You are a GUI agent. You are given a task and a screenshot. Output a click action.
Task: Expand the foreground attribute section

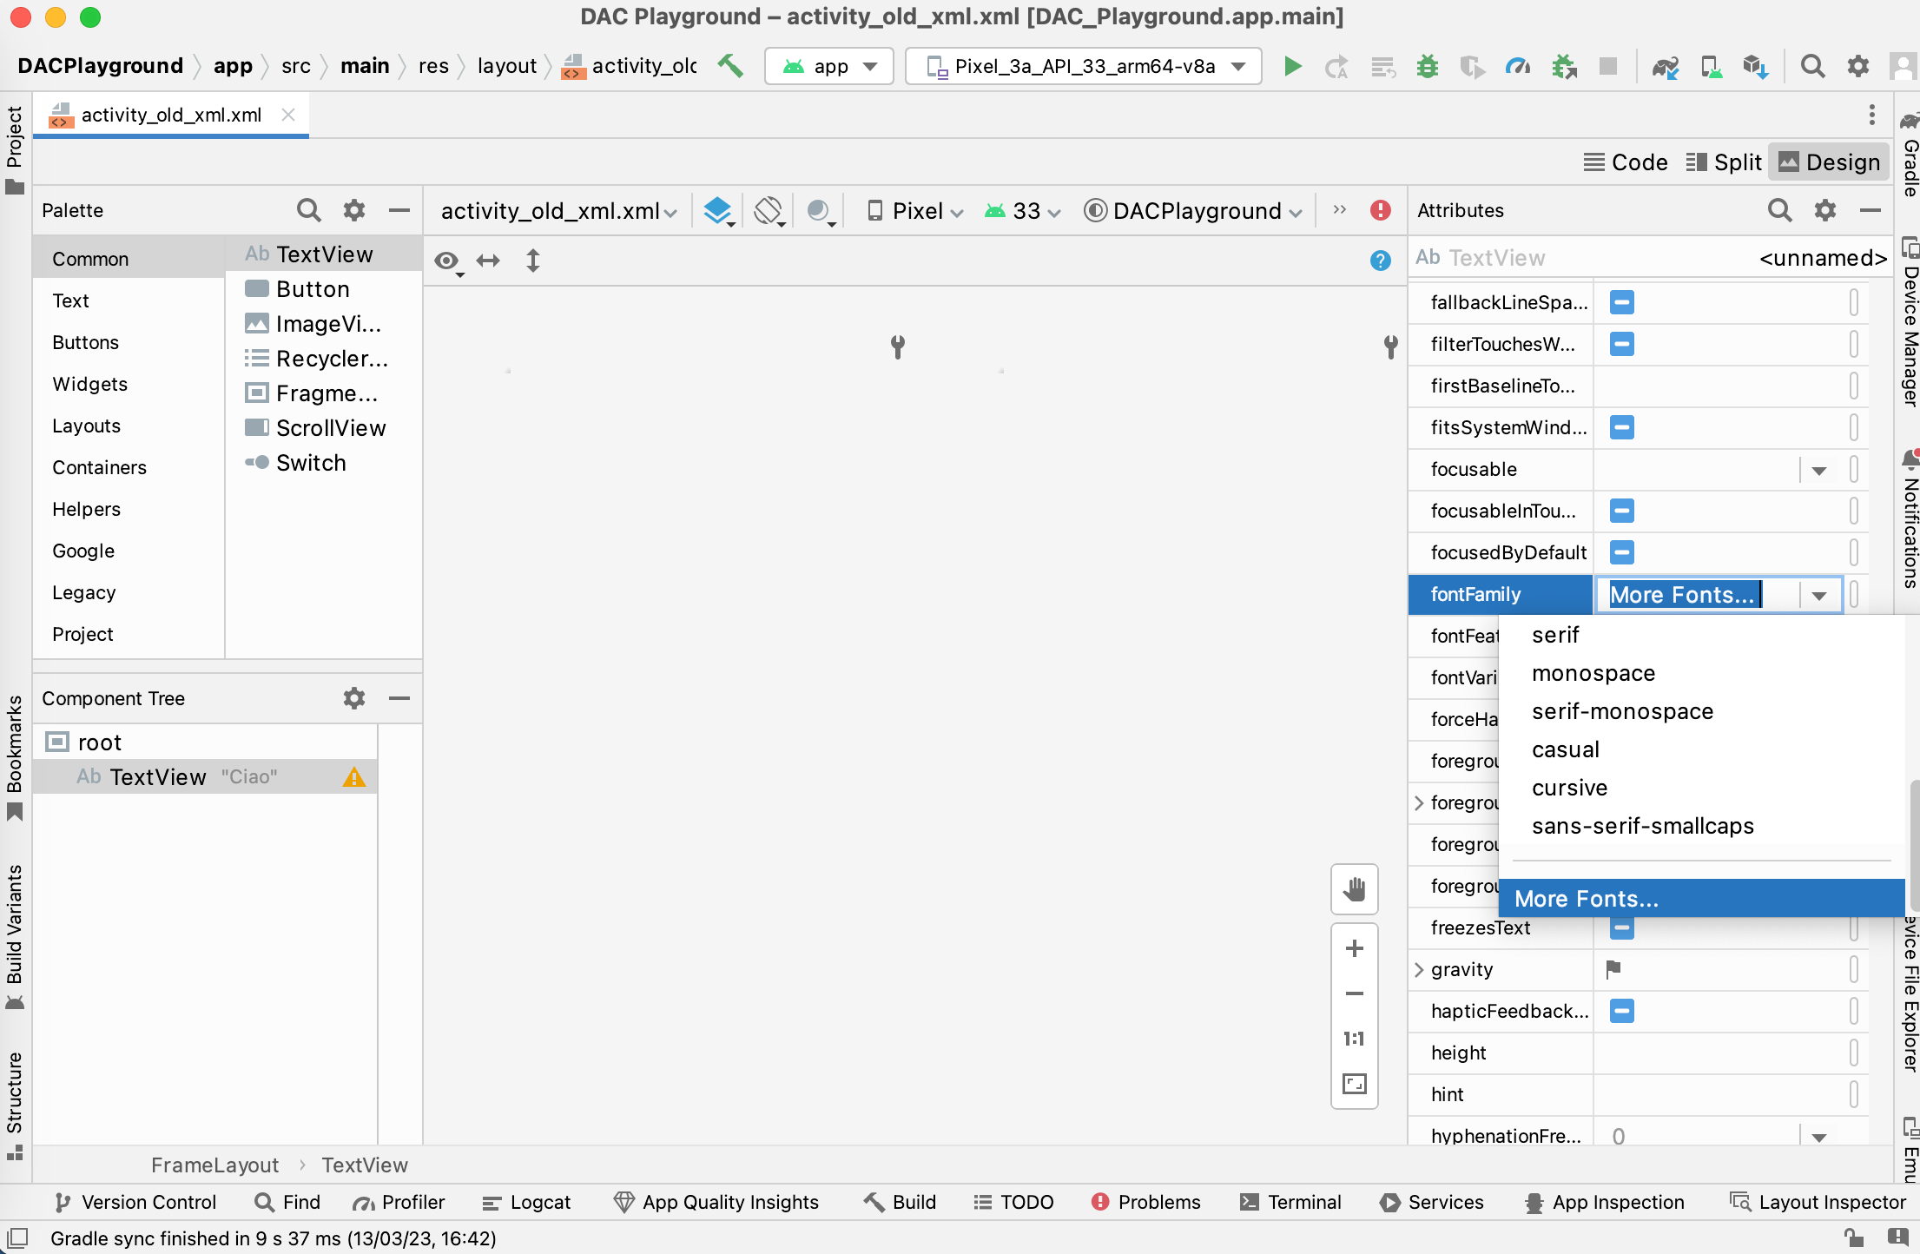[x=1421, y=802]
